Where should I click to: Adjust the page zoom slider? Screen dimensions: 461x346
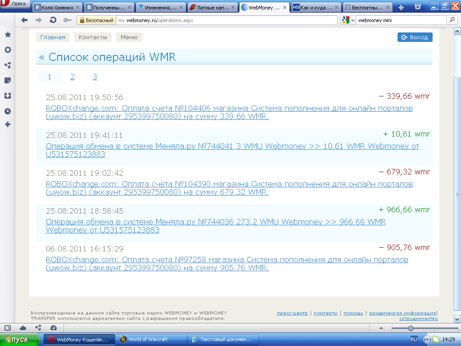(x=411, y=328)
